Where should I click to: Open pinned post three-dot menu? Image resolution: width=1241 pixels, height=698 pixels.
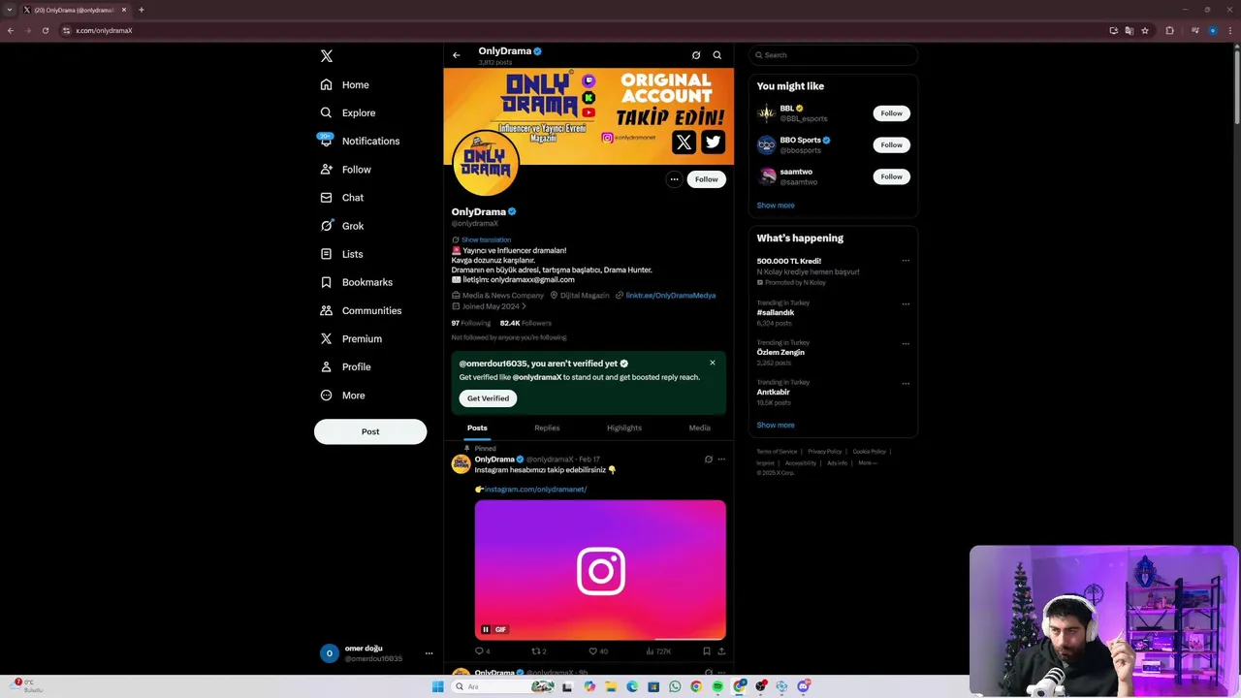[x=721, y=460]
